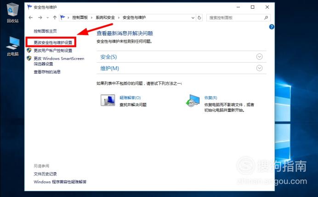Click the Forward navigation arrow
318x197 pixels.
coord(40,17)
